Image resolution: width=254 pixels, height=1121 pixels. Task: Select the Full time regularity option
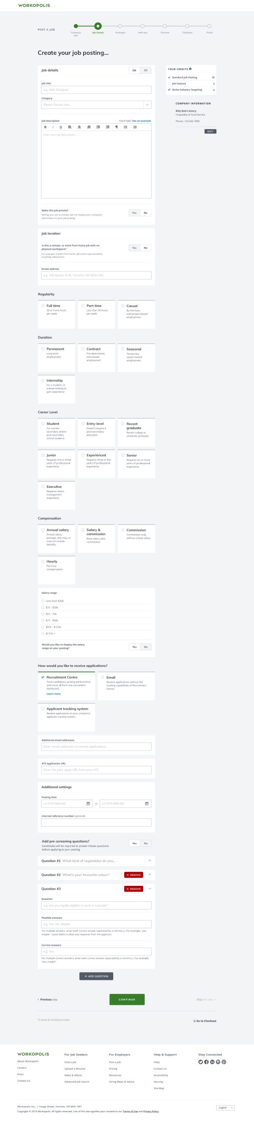tap(56, 314)
